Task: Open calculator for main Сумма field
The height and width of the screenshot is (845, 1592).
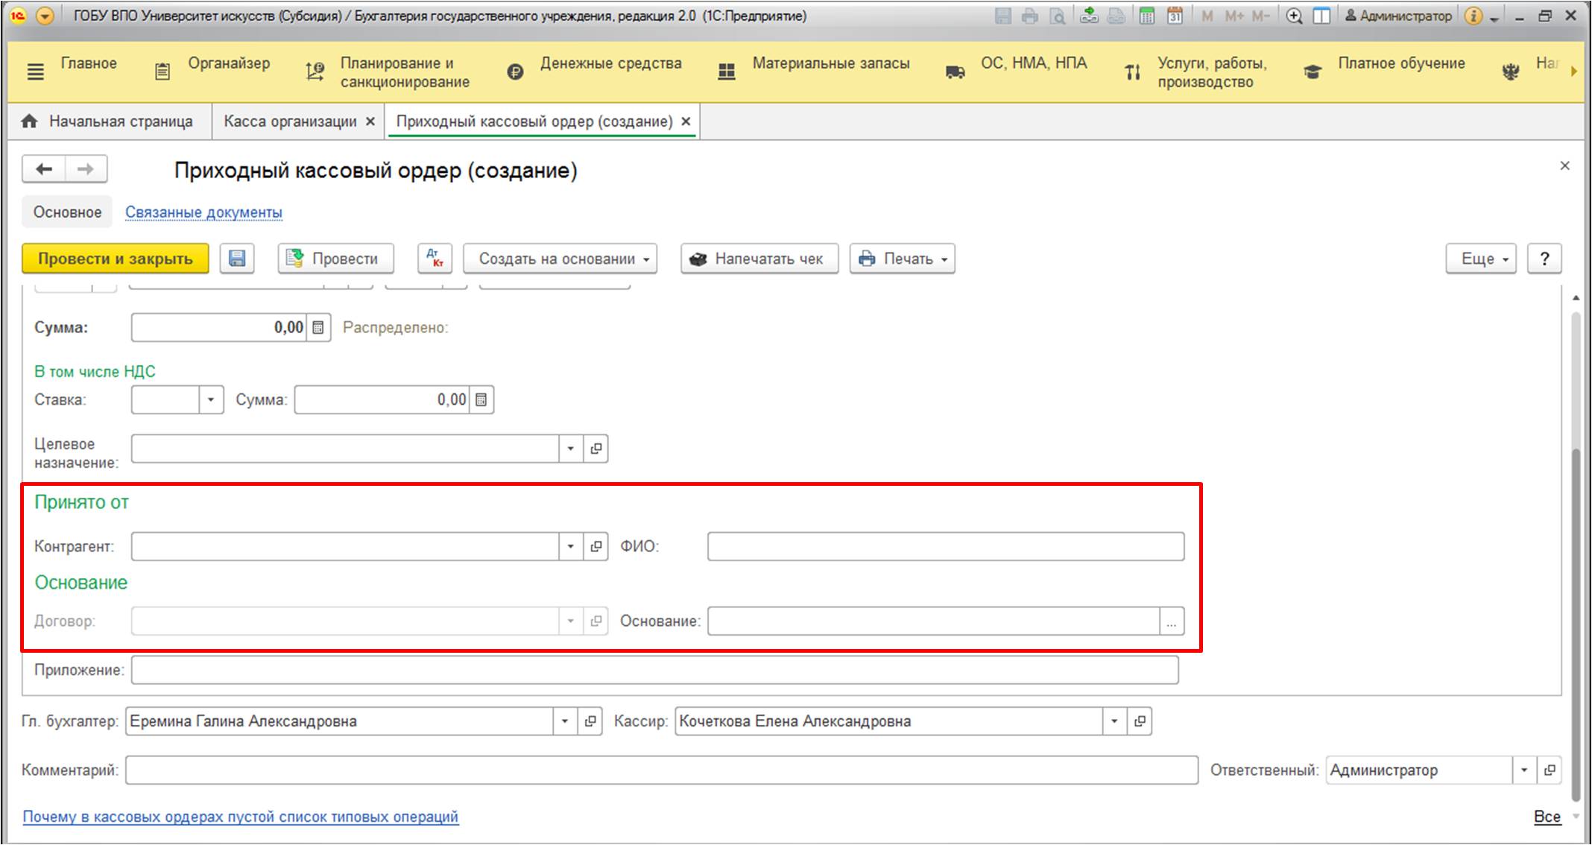Action: coord(318,328)
